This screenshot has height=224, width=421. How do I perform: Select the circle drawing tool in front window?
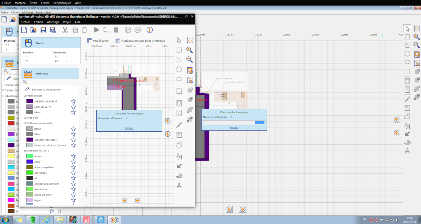coord(179,69)
